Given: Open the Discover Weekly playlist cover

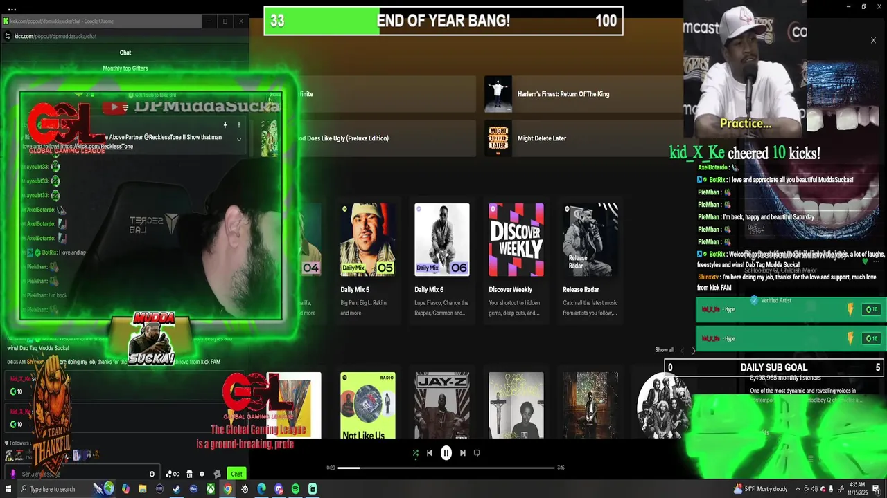Looking at the screenshot, I should 516,239.
